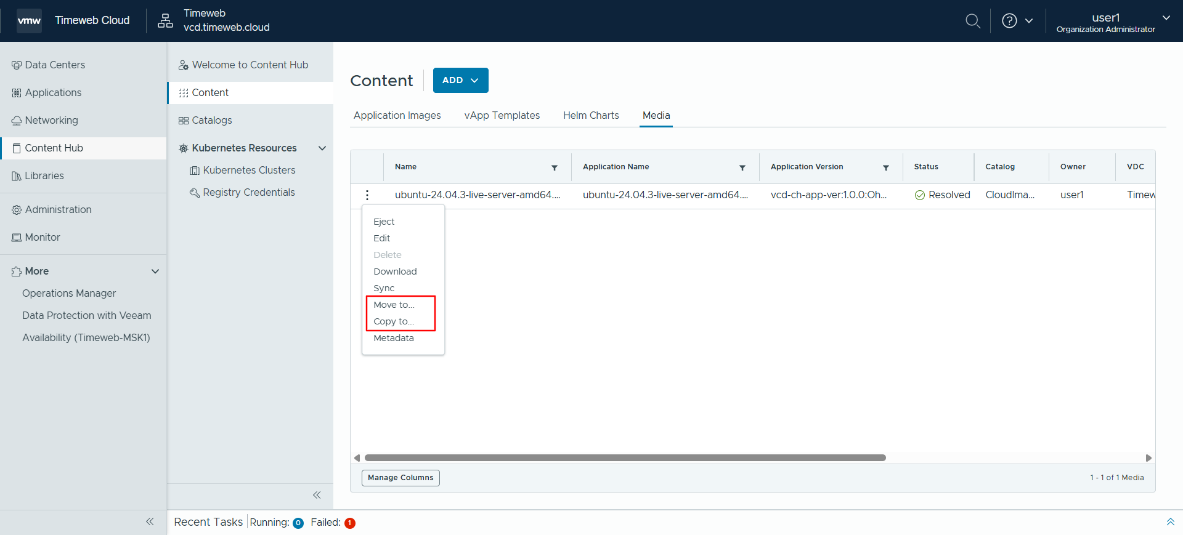1183x535 pixels.
Task: Open the help question mark icon
Action: tap(1009, 21)
